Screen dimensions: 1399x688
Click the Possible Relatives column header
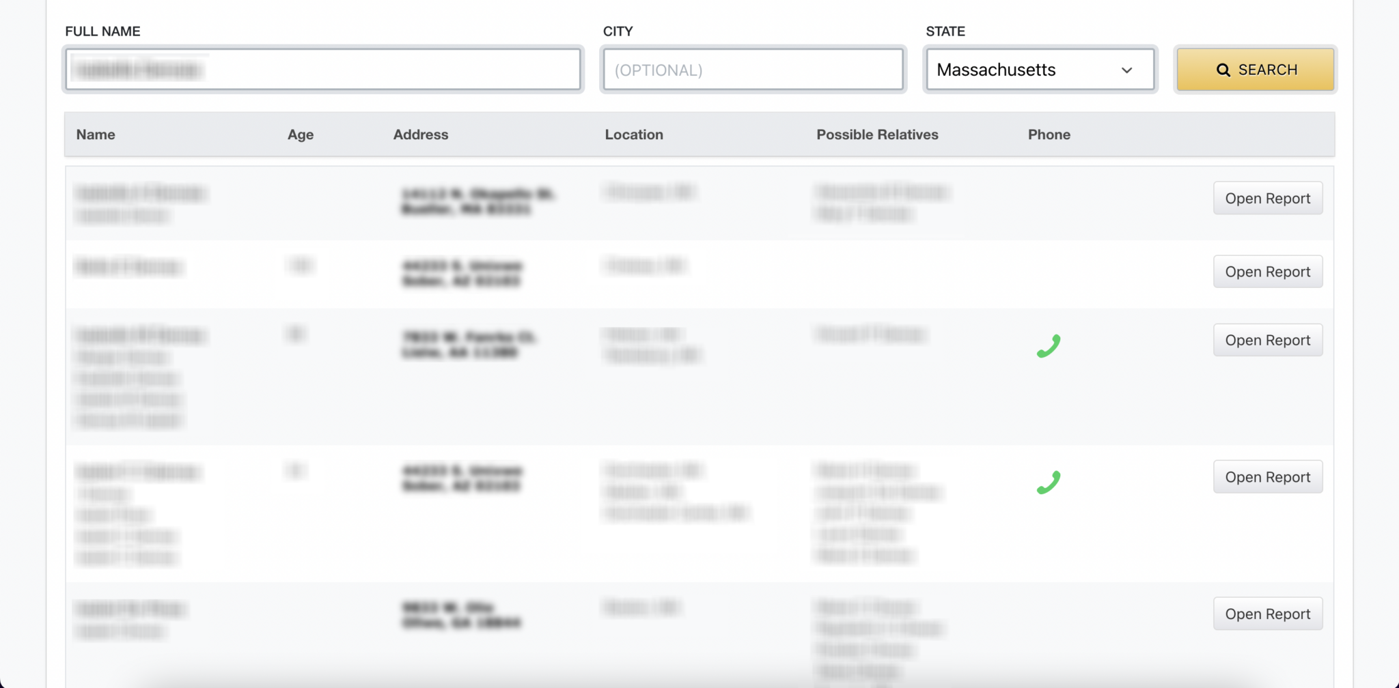(877, 134)
